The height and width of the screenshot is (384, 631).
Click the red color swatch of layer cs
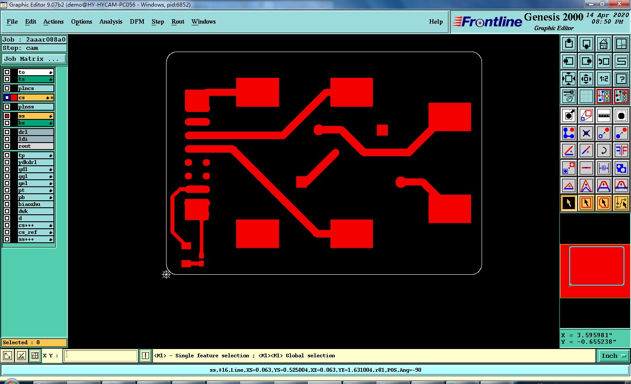click(14, 98)
